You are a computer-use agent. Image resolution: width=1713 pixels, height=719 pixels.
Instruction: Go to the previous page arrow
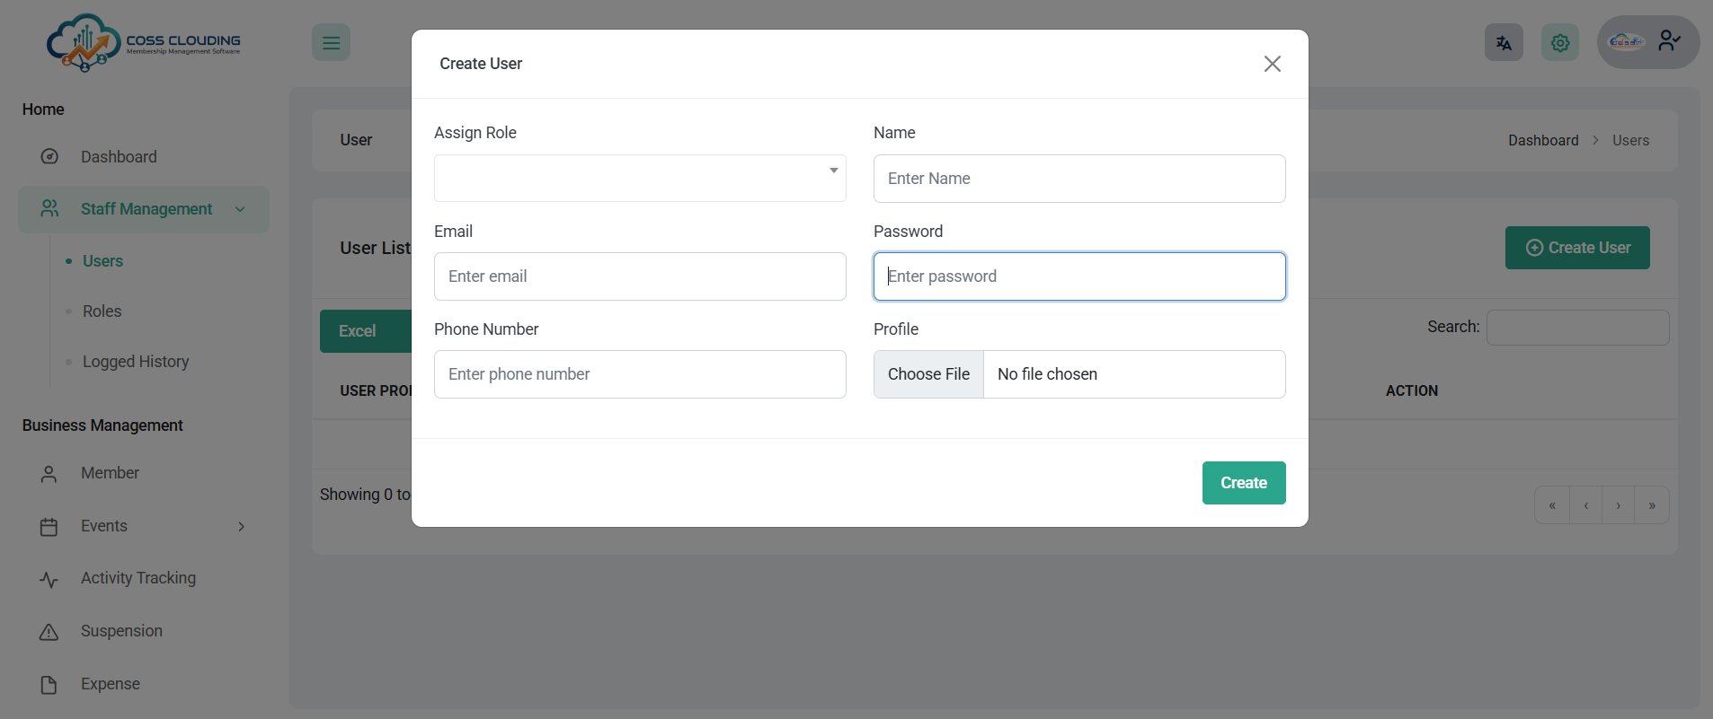click(1586, 505)
